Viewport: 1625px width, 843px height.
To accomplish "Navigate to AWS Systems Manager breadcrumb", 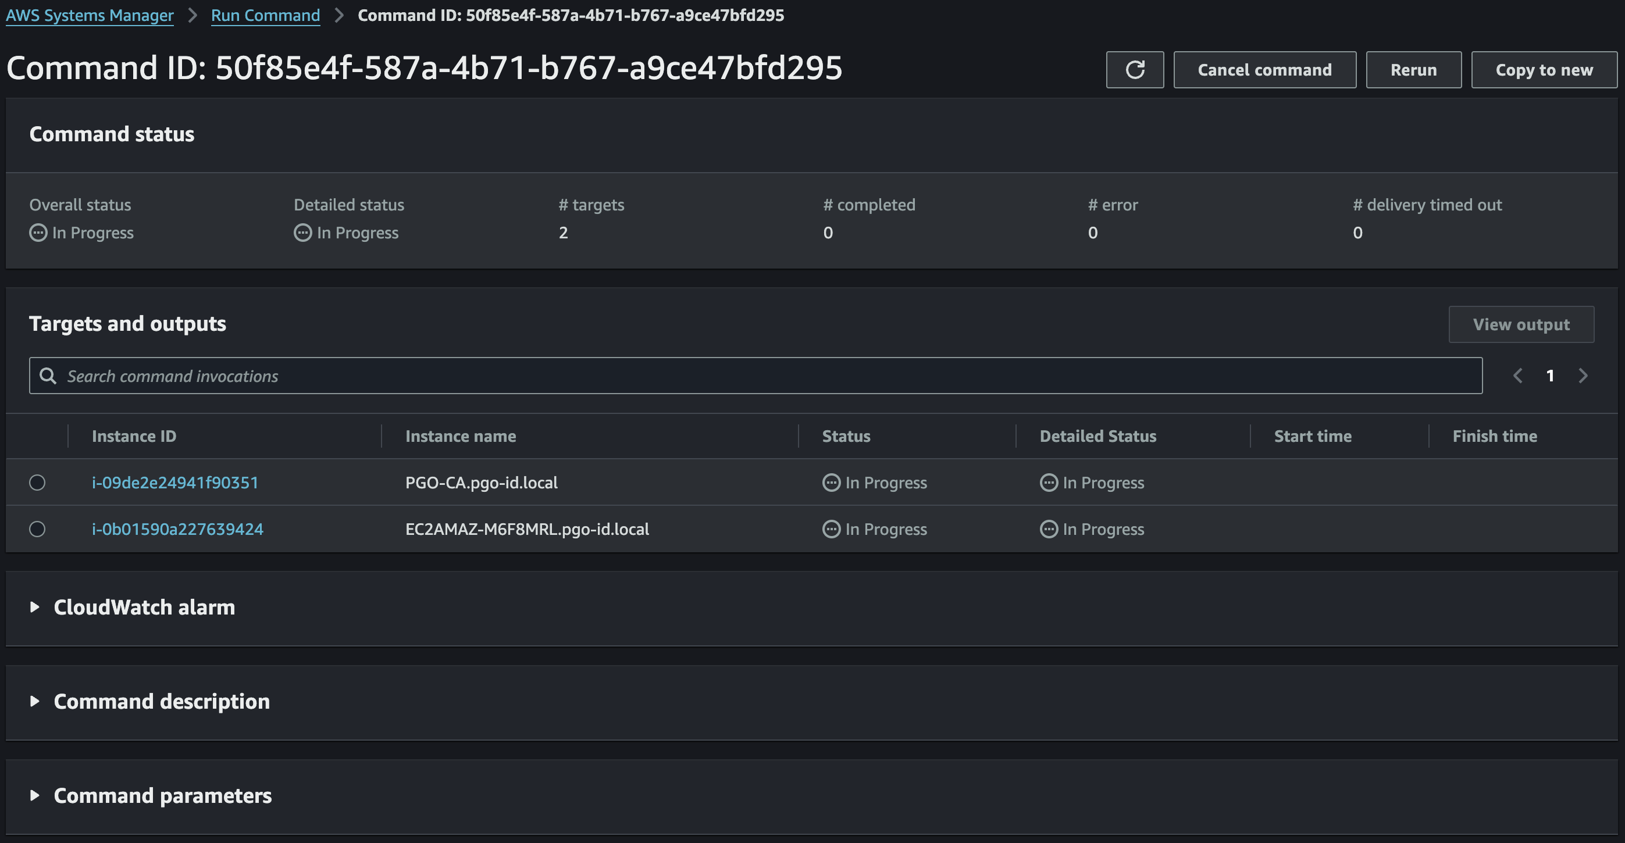I will 89,15.
